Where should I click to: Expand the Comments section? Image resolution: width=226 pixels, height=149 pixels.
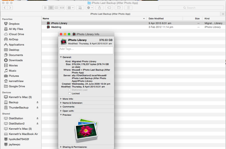click(x=61, y=107)
